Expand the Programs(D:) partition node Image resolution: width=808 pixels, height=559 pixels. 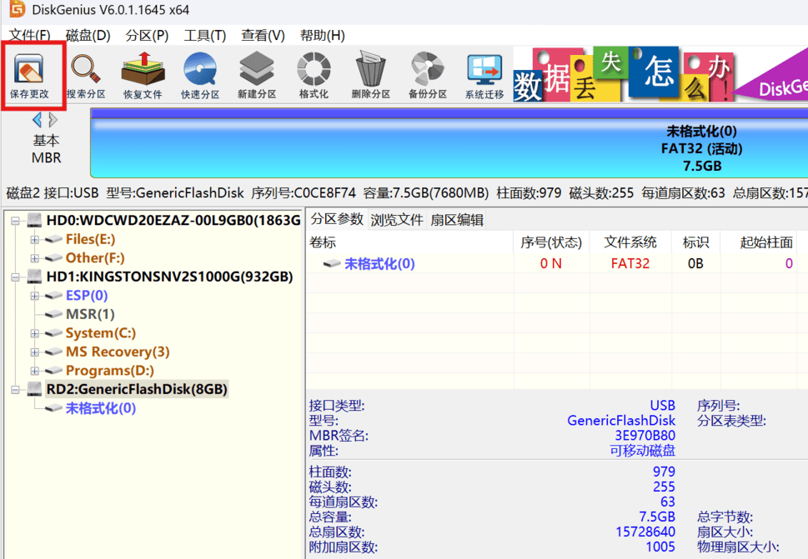tap(34, 371)
